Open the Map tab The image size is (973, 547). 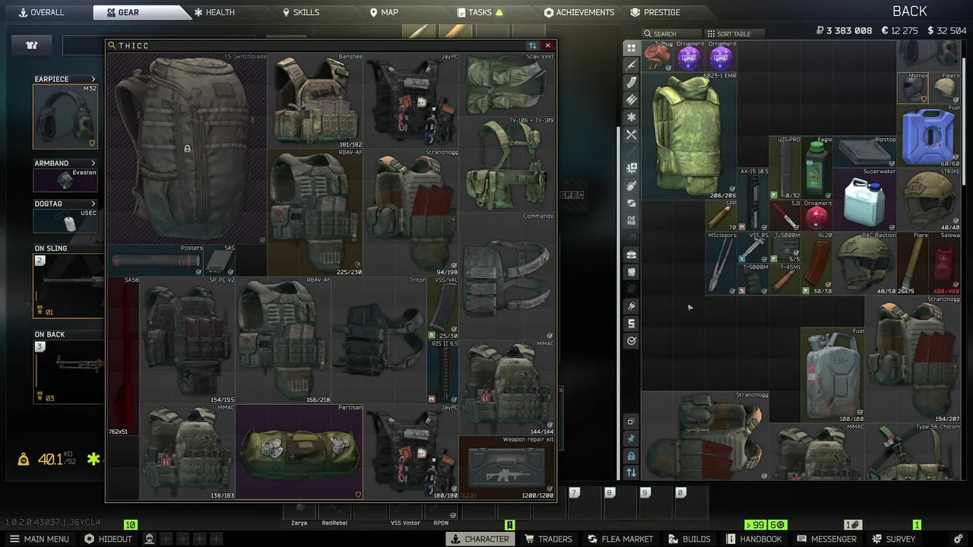pos(384,12)
